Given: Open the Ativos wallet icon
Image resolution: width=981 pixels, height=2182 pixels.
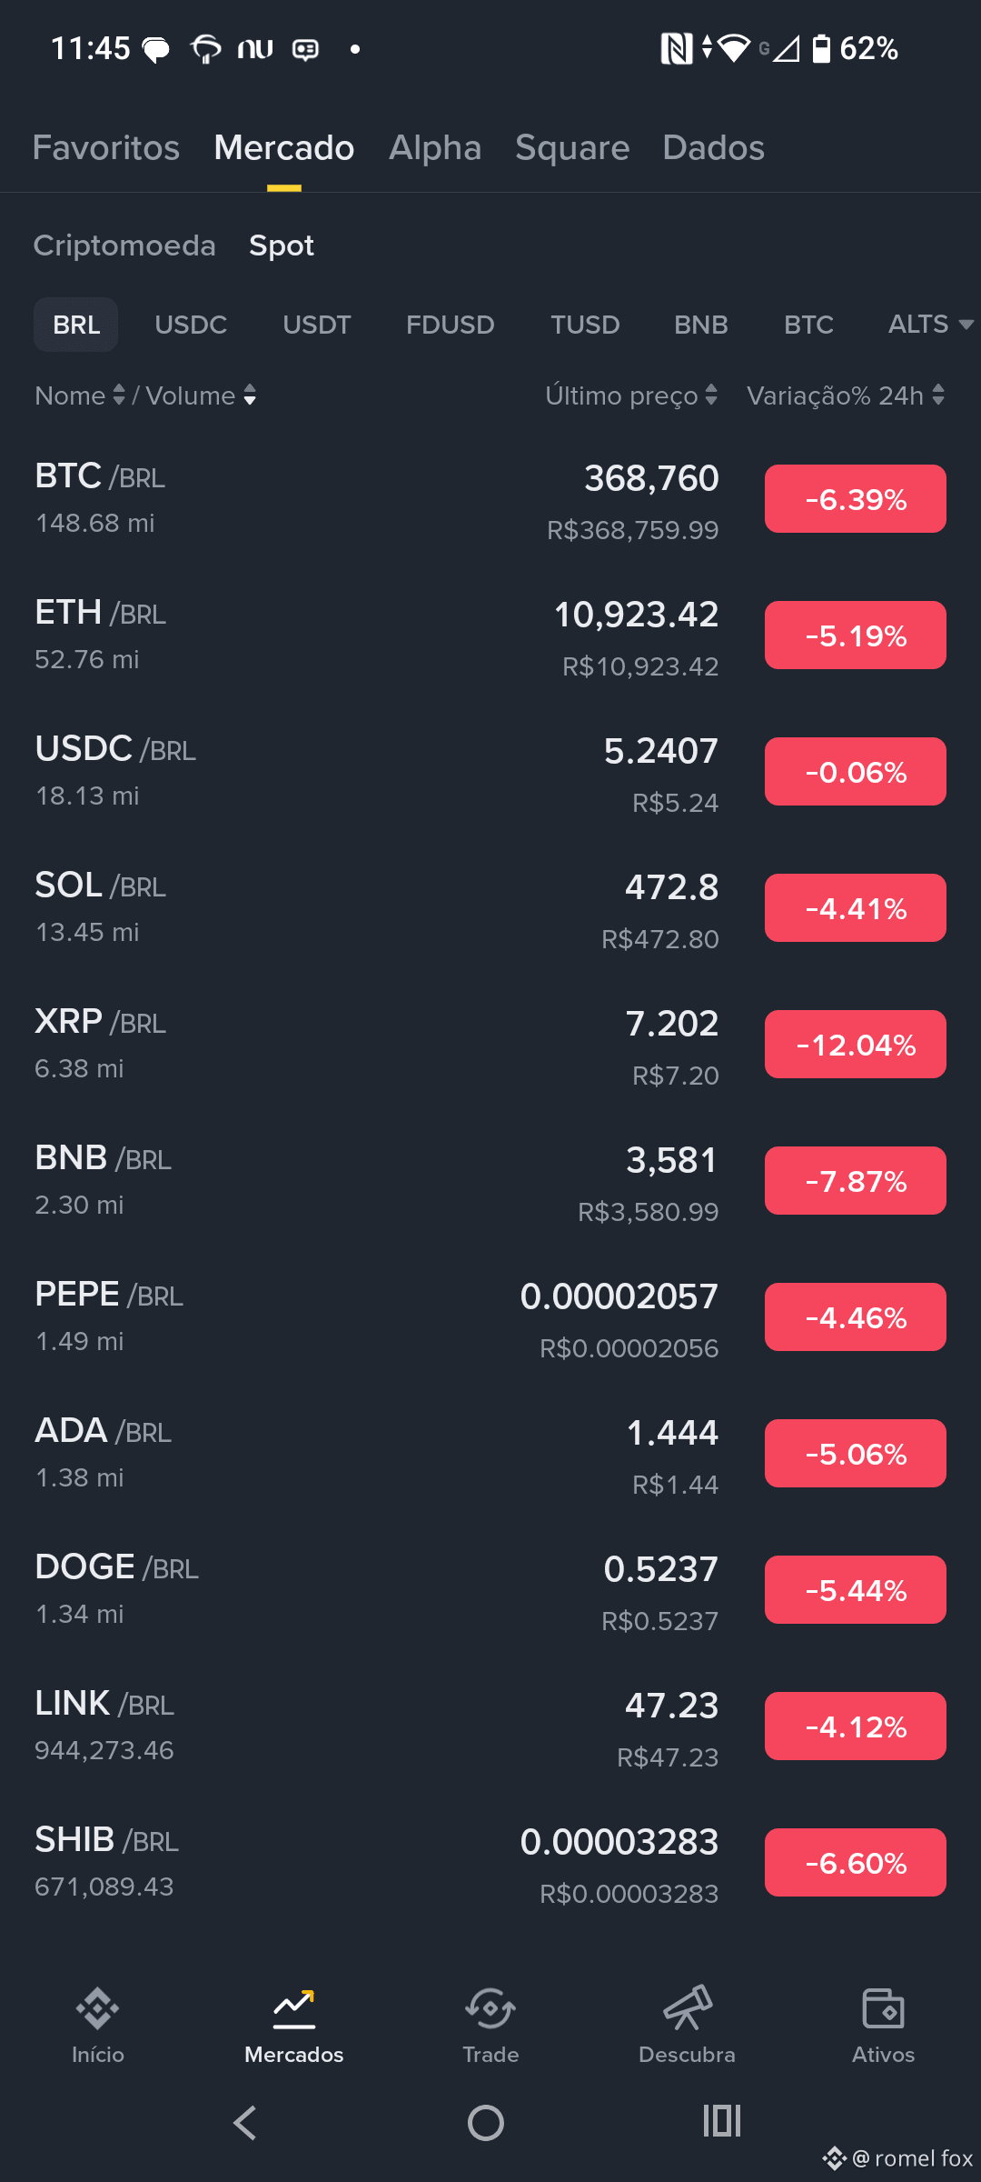Looking at the screenshot, I should coord(883,2009).
